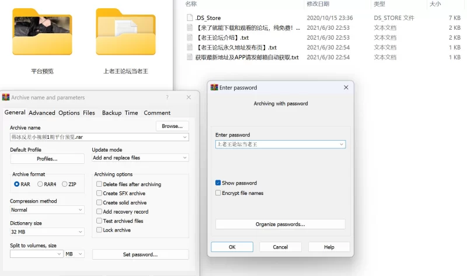467x276 pixels.
Task: Click the help question mark in archive dialog
Action: [167, 97]
